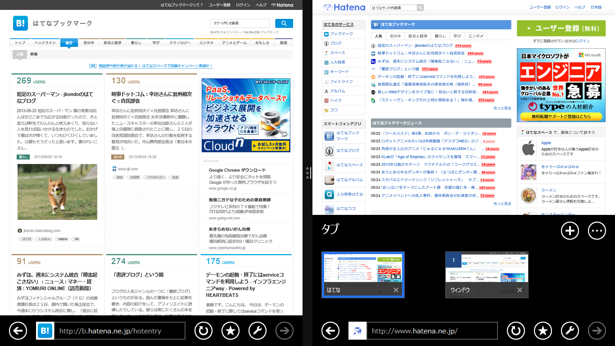Click the 暮らし green category badge

click(x=23, y=157)
